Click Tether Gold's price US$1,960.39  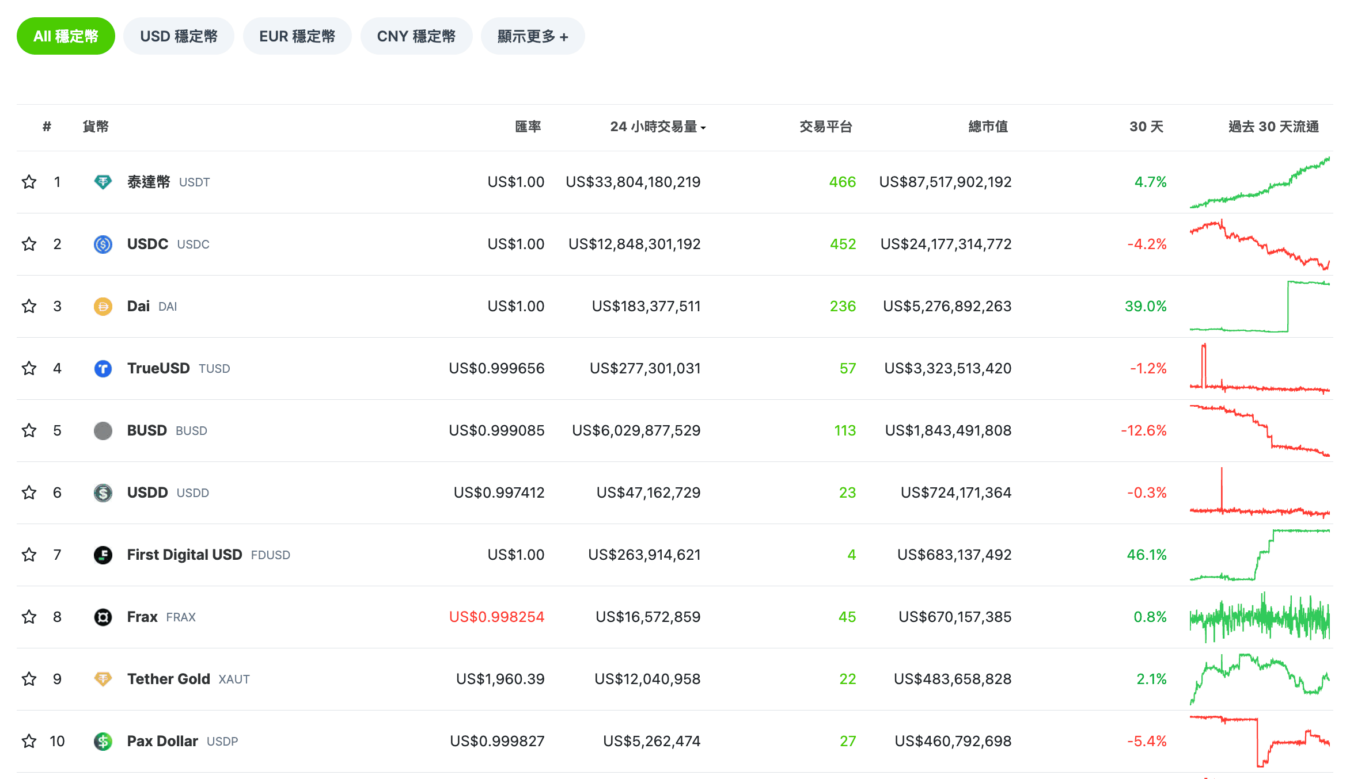click(500, 679)
